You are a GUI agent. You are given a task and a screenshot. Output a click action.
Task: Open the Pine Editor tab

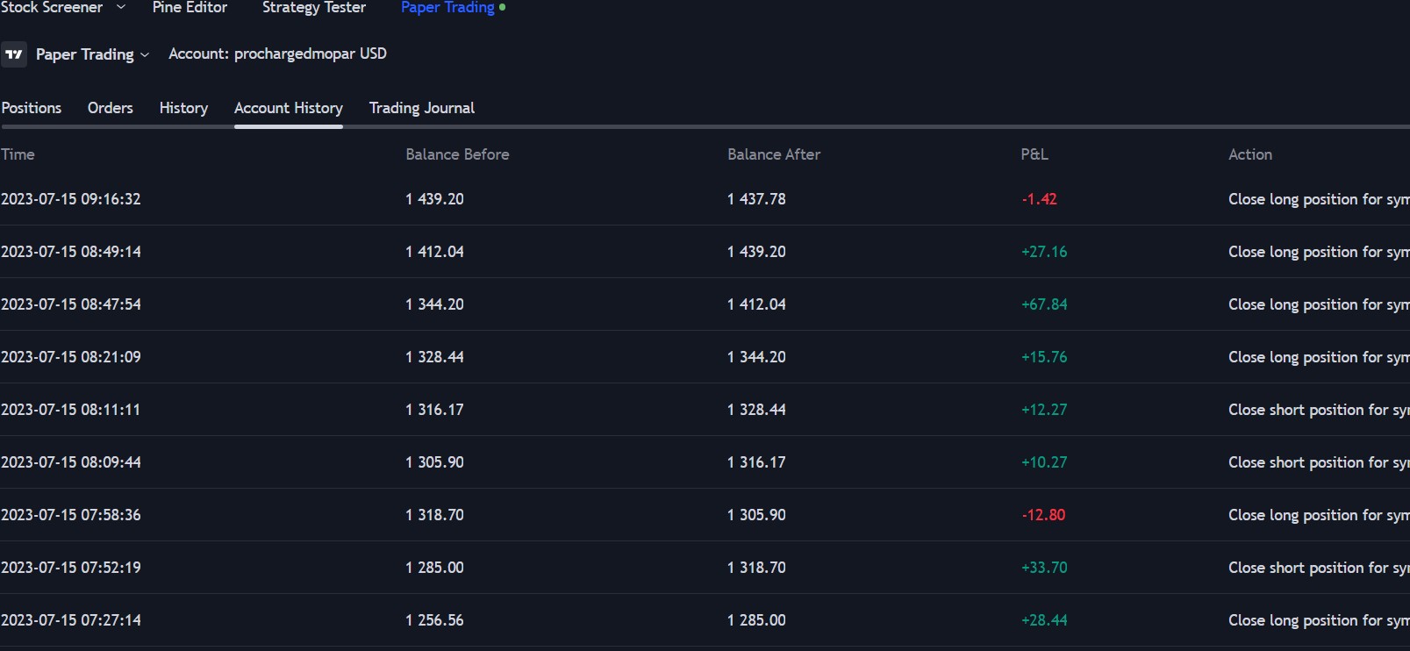pos(190,7)
